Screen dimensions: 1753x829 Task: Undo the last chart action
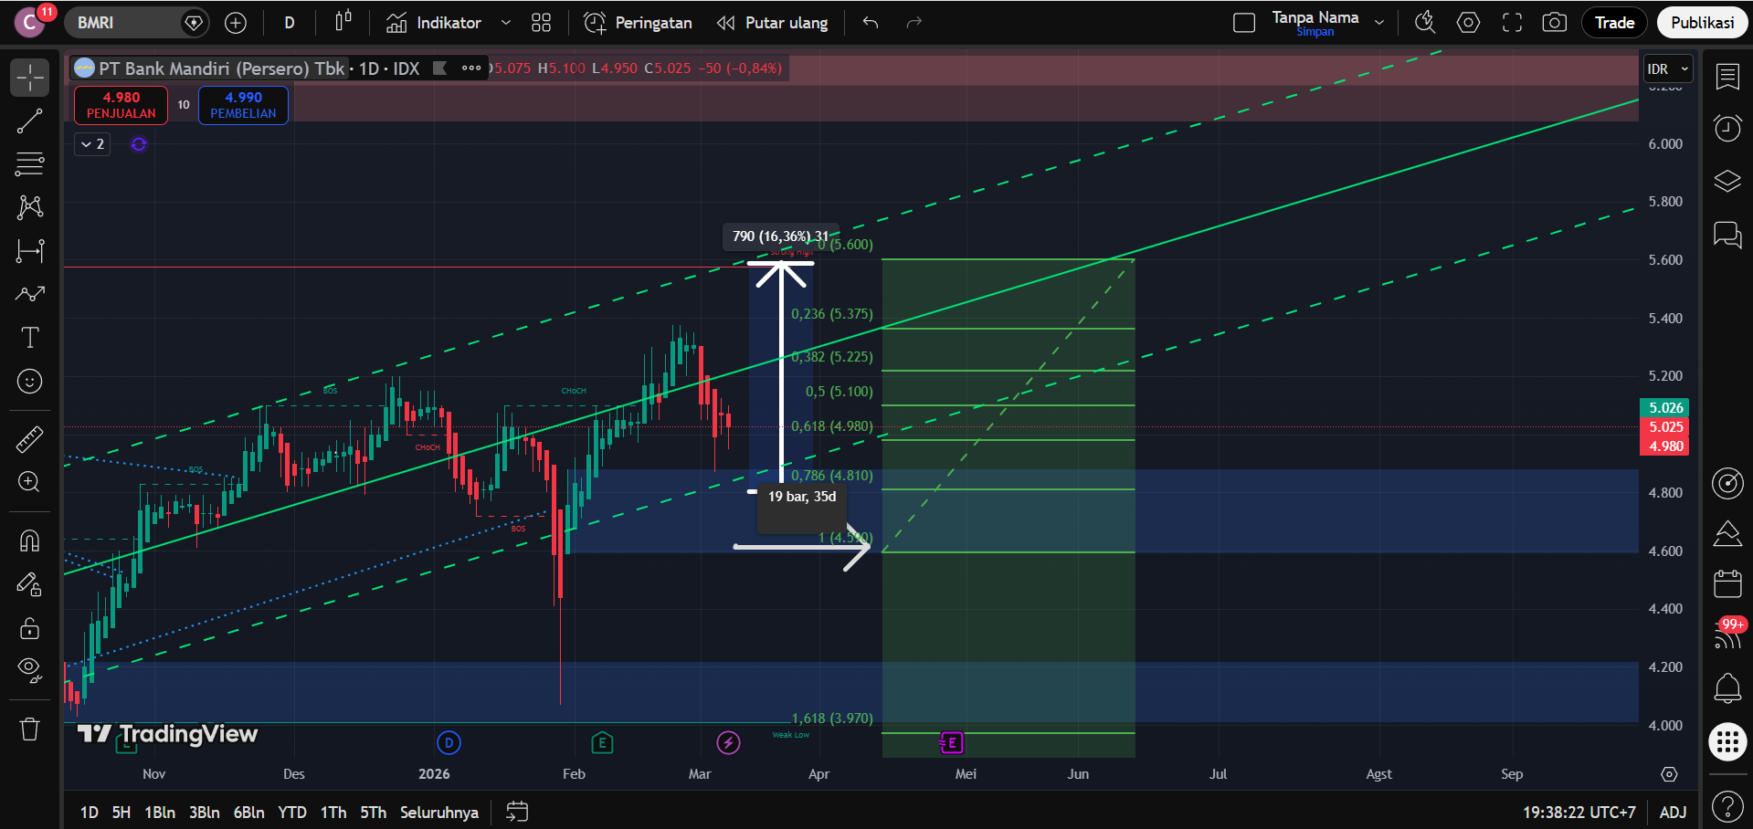pos(871,23)
